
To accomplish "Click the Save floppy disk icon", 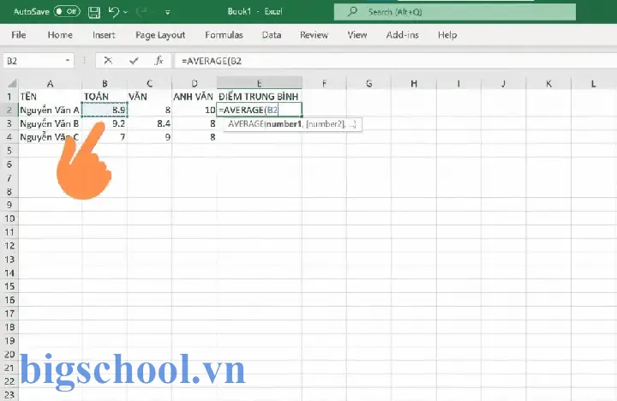I will click(x=94, y=12).
